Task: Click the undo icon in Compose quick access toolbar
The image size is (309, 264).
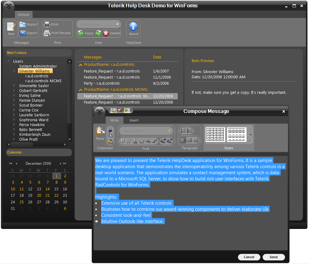Action: [x=120, y=110]
